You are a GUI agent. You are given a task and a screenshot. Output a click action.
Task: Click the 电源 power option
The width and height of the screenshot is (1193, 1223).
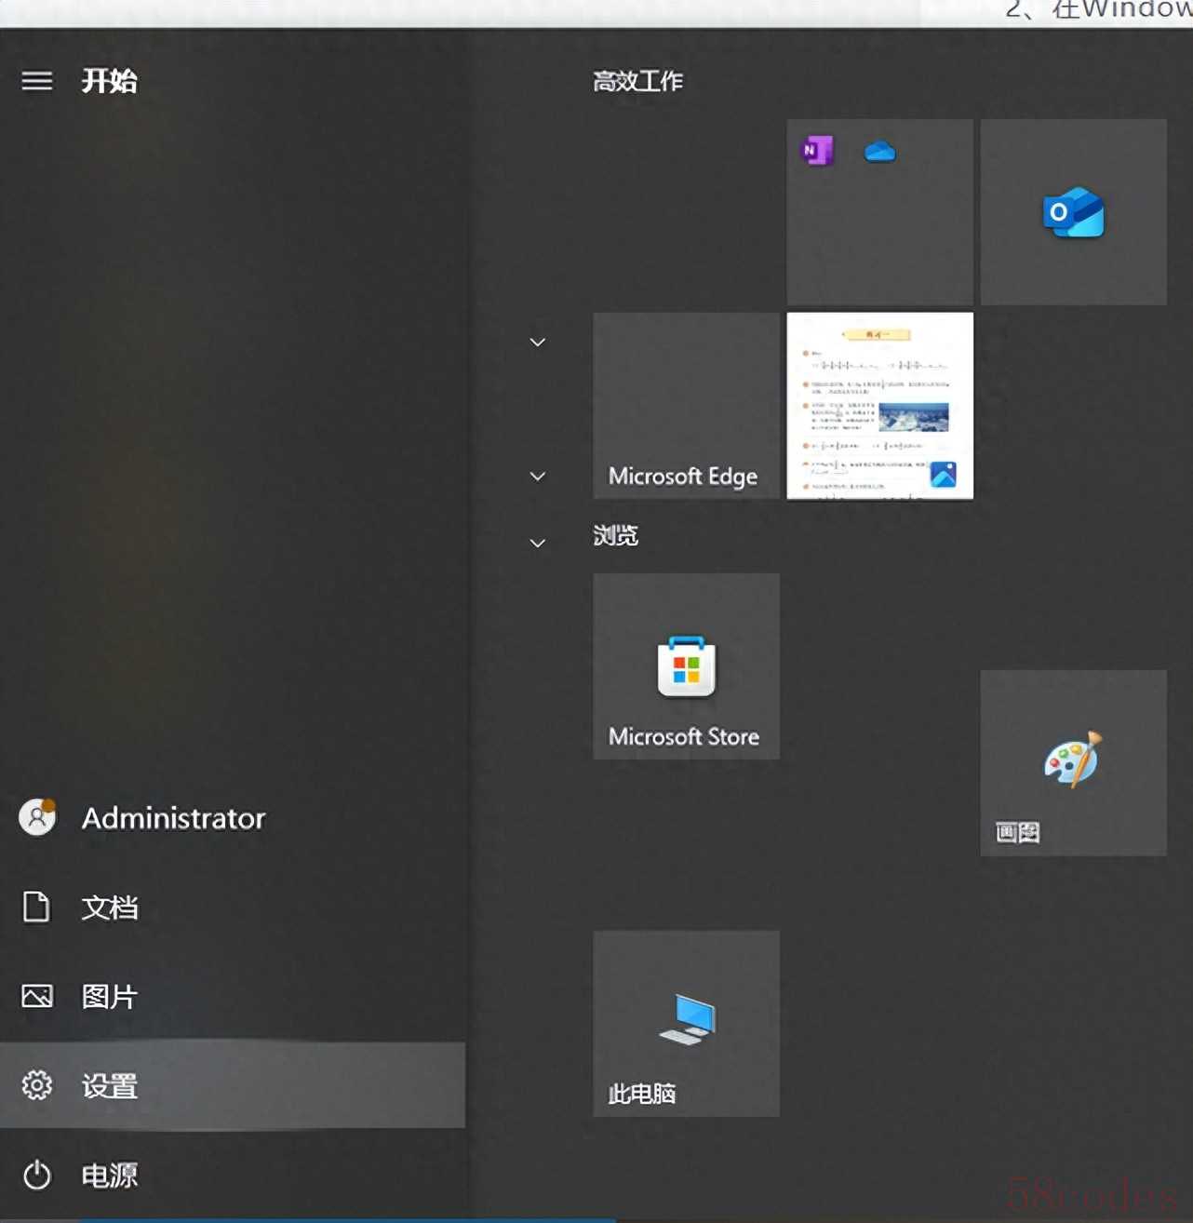(x=233, y=1175)
